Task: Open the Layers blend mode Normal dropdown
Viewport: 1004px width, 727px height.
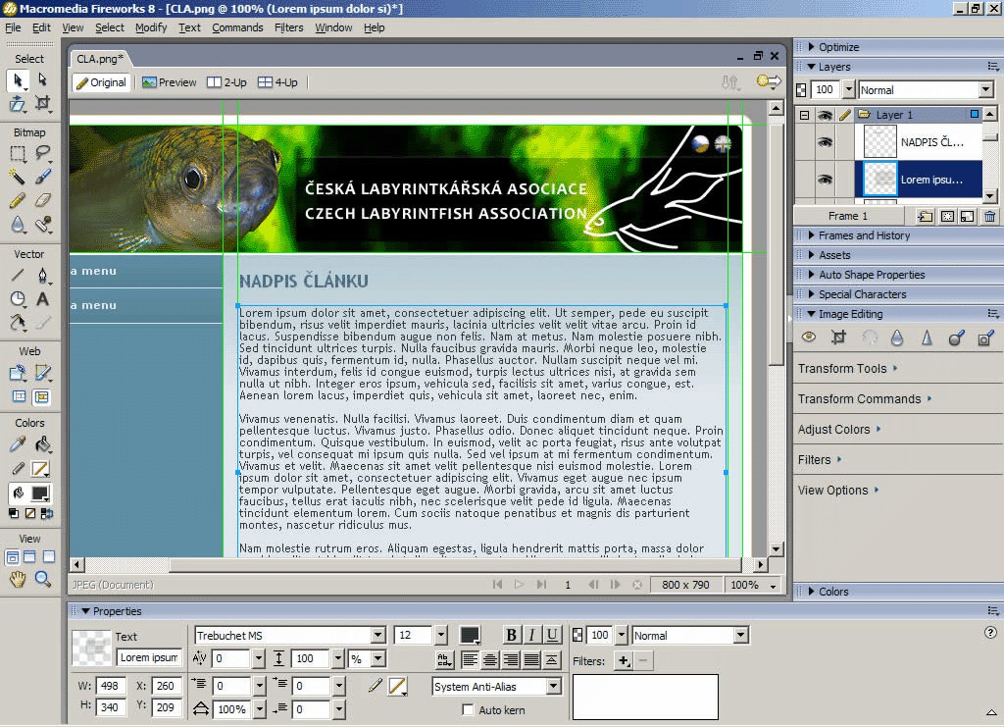Action: coord(986,90)
